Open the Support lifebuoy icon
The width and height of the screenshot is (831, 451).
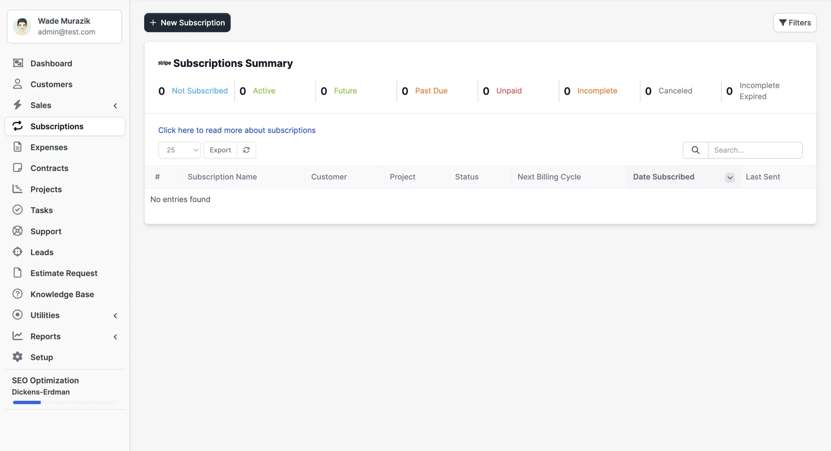(x=18, y=231)
